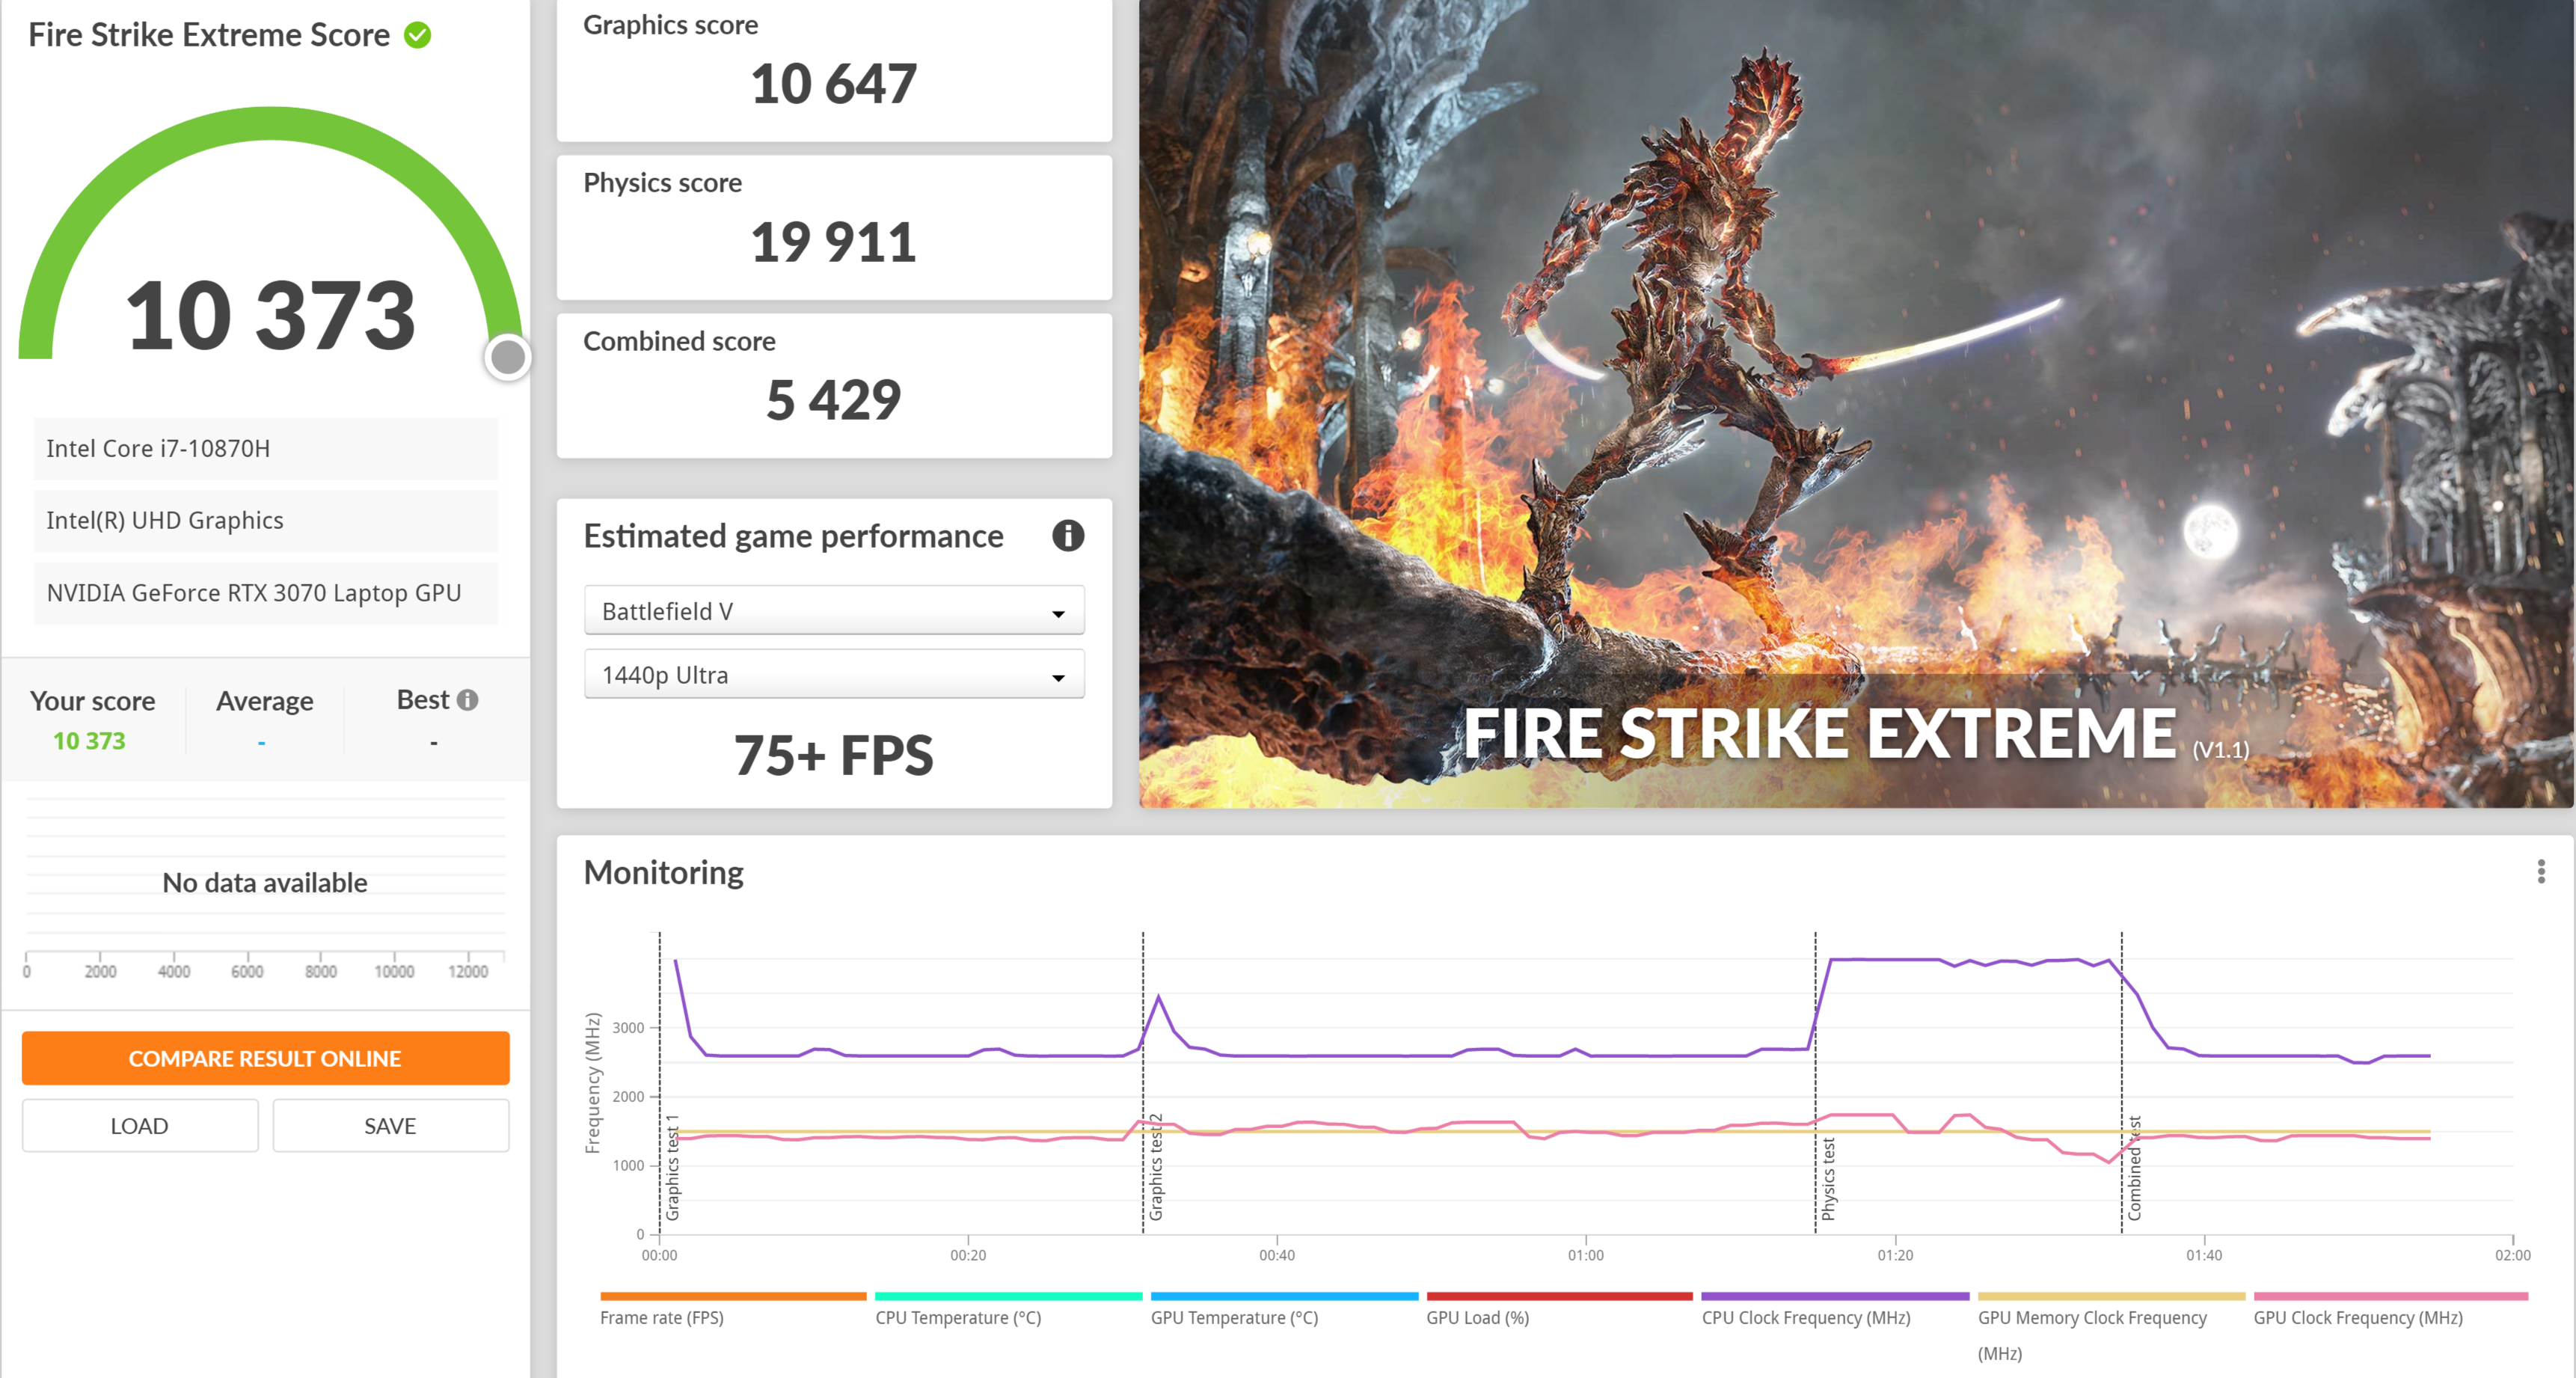Click the 75+ FPS estimate text
This screenshot has width=2576, height=1378.
click(x=834, y=756)
